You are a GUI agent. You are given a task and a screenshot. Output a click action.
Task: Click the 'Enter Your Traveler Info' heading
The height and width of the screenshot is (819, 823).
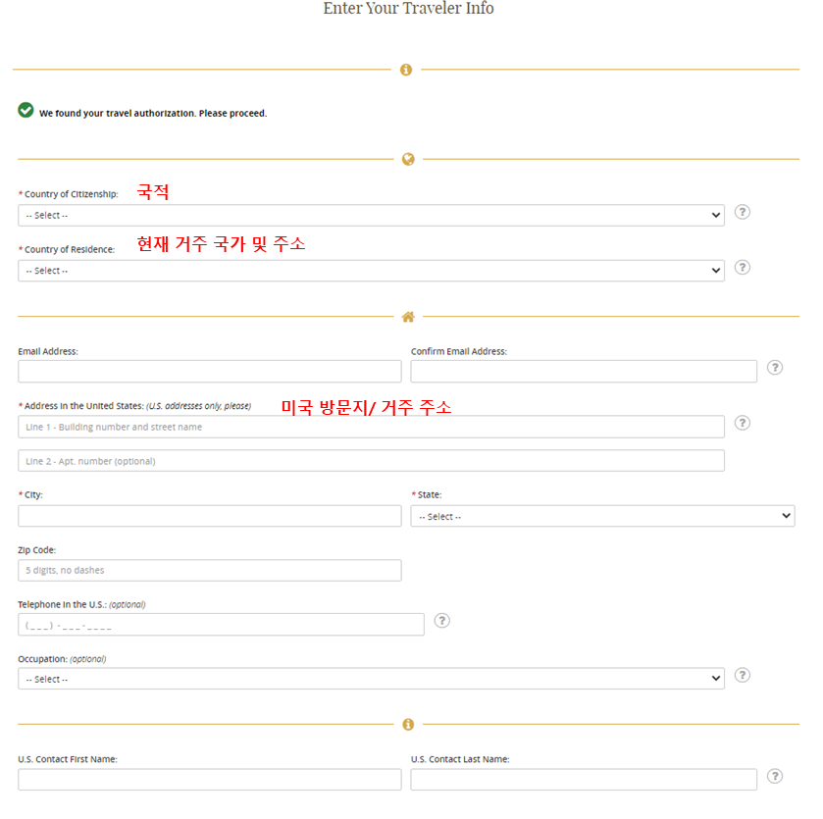pyautogui.click(x=408, y=8)
